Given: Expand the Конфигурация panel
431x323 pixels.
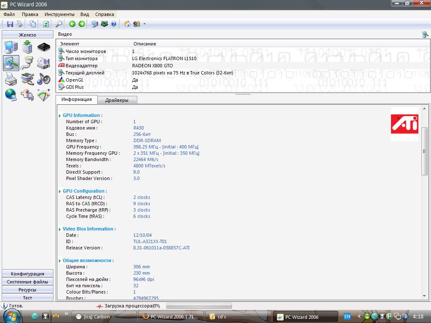Looking at the screenshot, I should pos(28,274).
